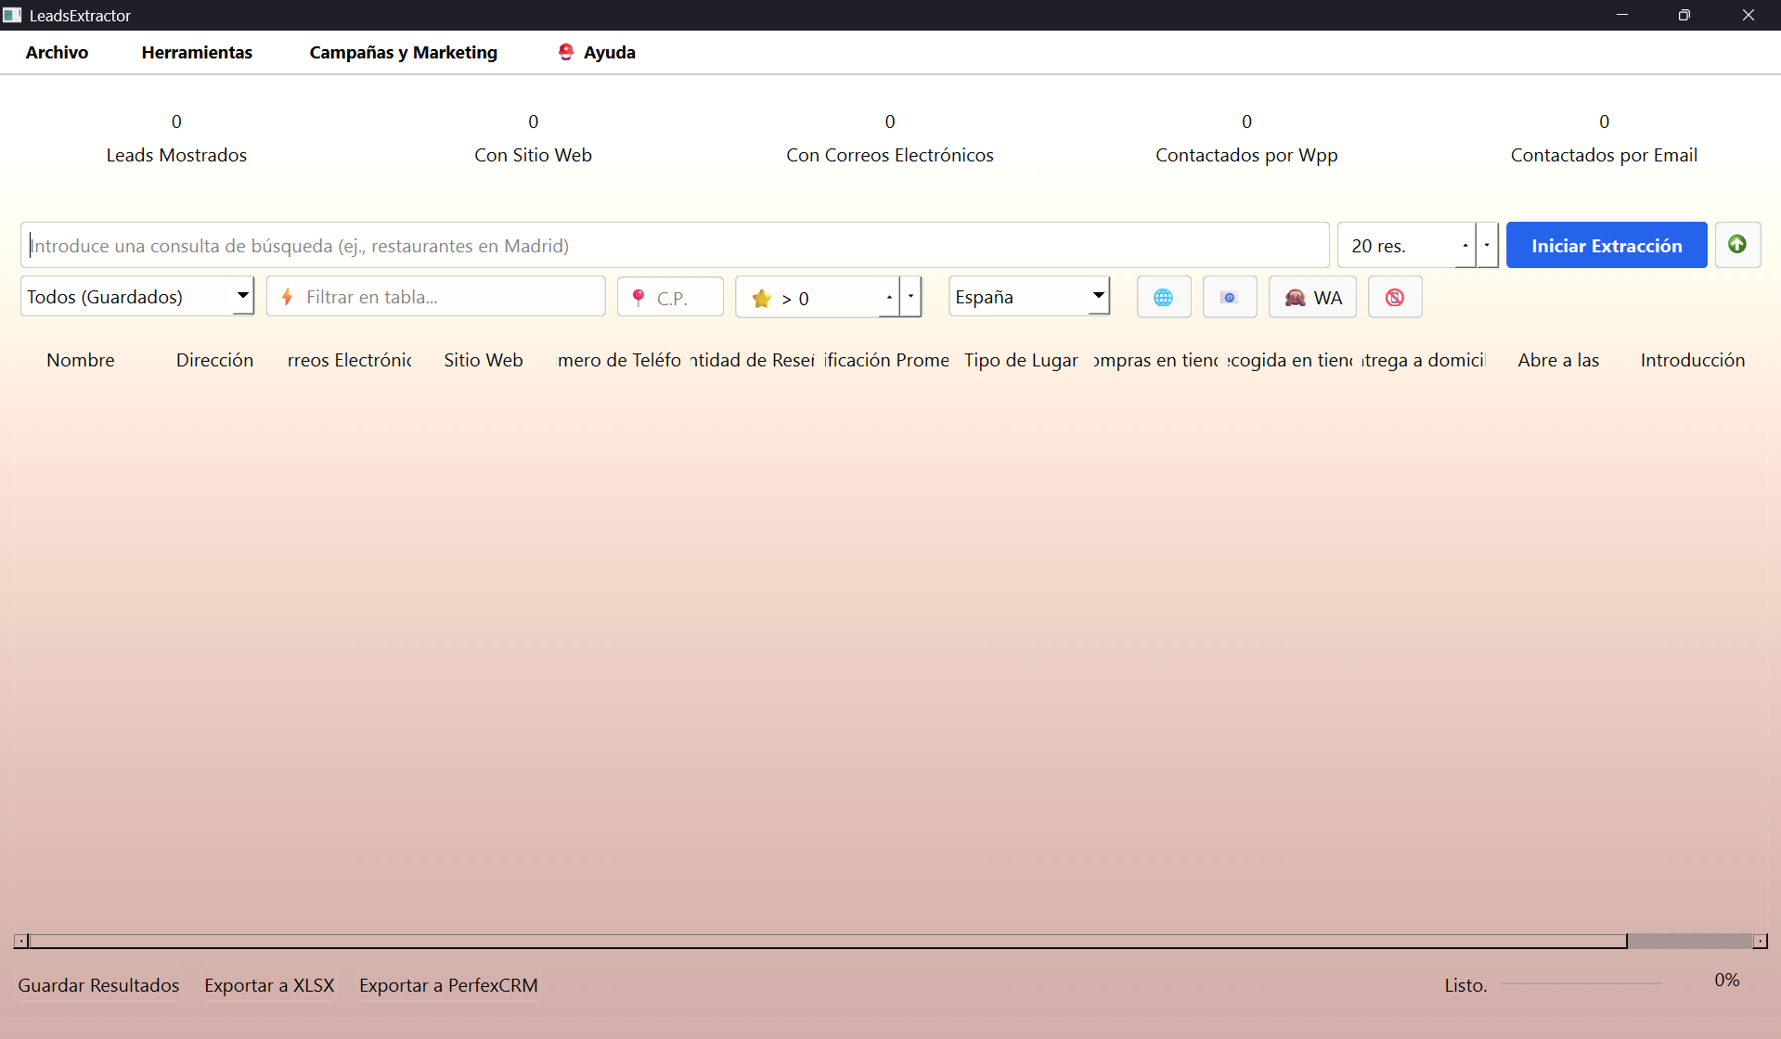Image resolution: width=1781 pixels, height=1039 pixels.
Task: Click the green up-arrow icon button
Action: [x=1736, y=245]
